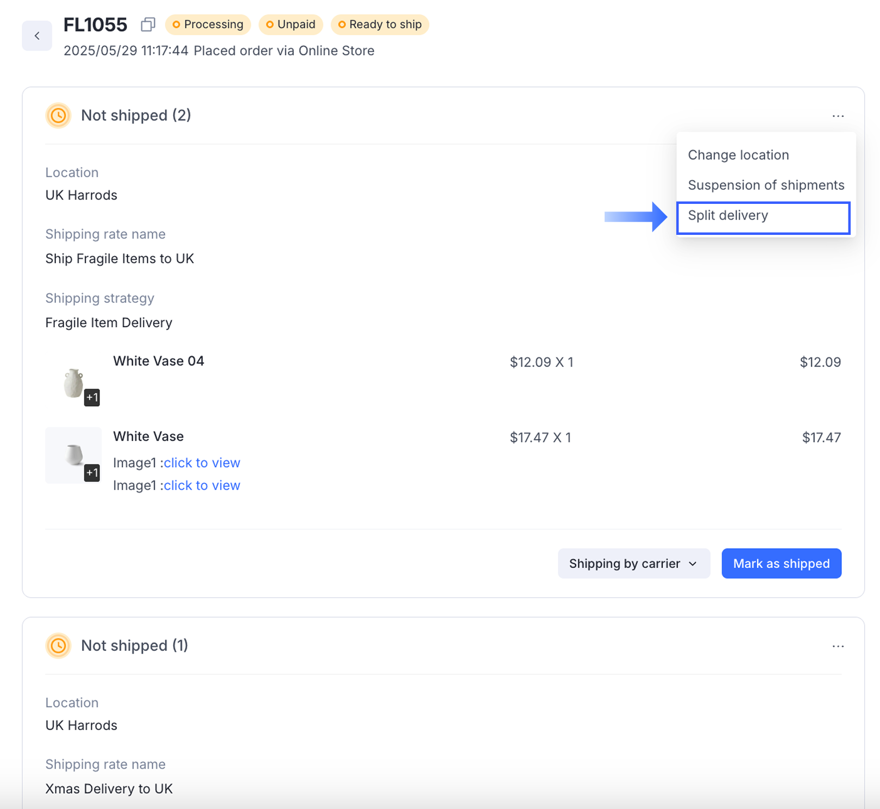880x809 pixels.
Task: Copy order number FL1055 icon
Action: (148, 24)
